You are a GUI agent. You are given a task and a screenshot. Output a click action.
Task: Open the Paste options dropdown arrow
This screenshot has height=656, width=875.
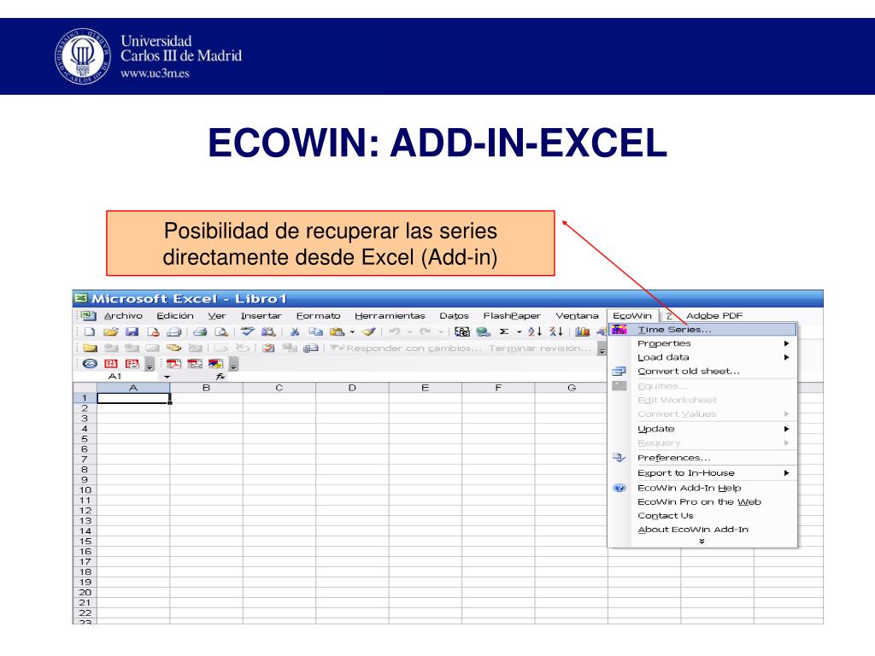[352, 332]
